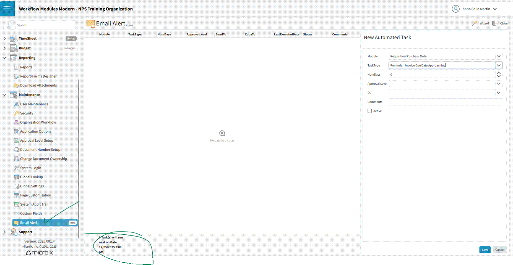The image size is (513, 265).
Task: Open Security with the key icon
Action: click(x=16, y=113)
